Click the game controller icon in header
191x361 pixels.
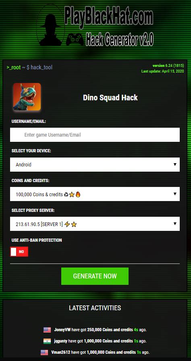(x=75, y=39)
